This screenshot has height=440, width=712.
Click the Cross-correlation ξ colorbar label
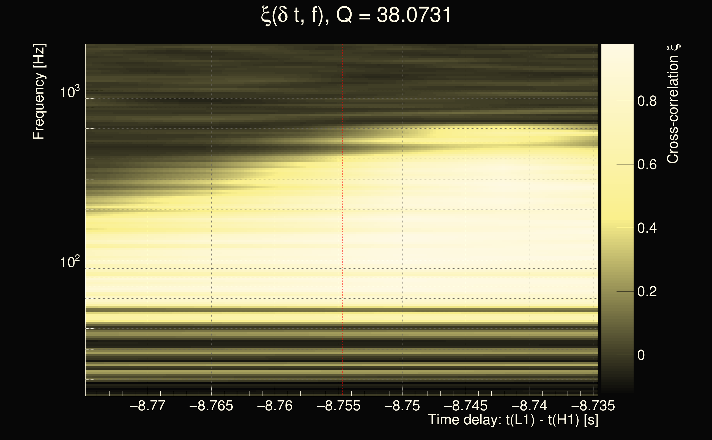(x=673, y=104)
